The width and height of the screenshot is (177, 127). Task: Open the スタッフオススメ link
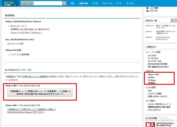(154, 110)
